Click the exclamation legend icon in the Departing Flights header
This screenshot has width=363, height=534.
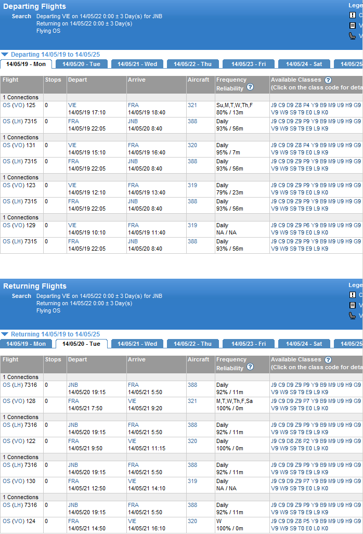click(353, 15)
